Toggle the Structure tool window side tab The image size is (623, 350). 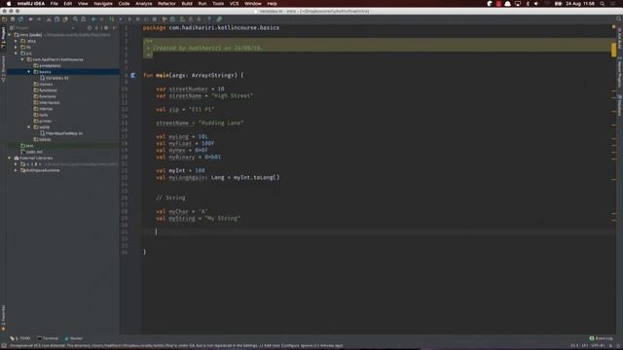pos(3,69)
